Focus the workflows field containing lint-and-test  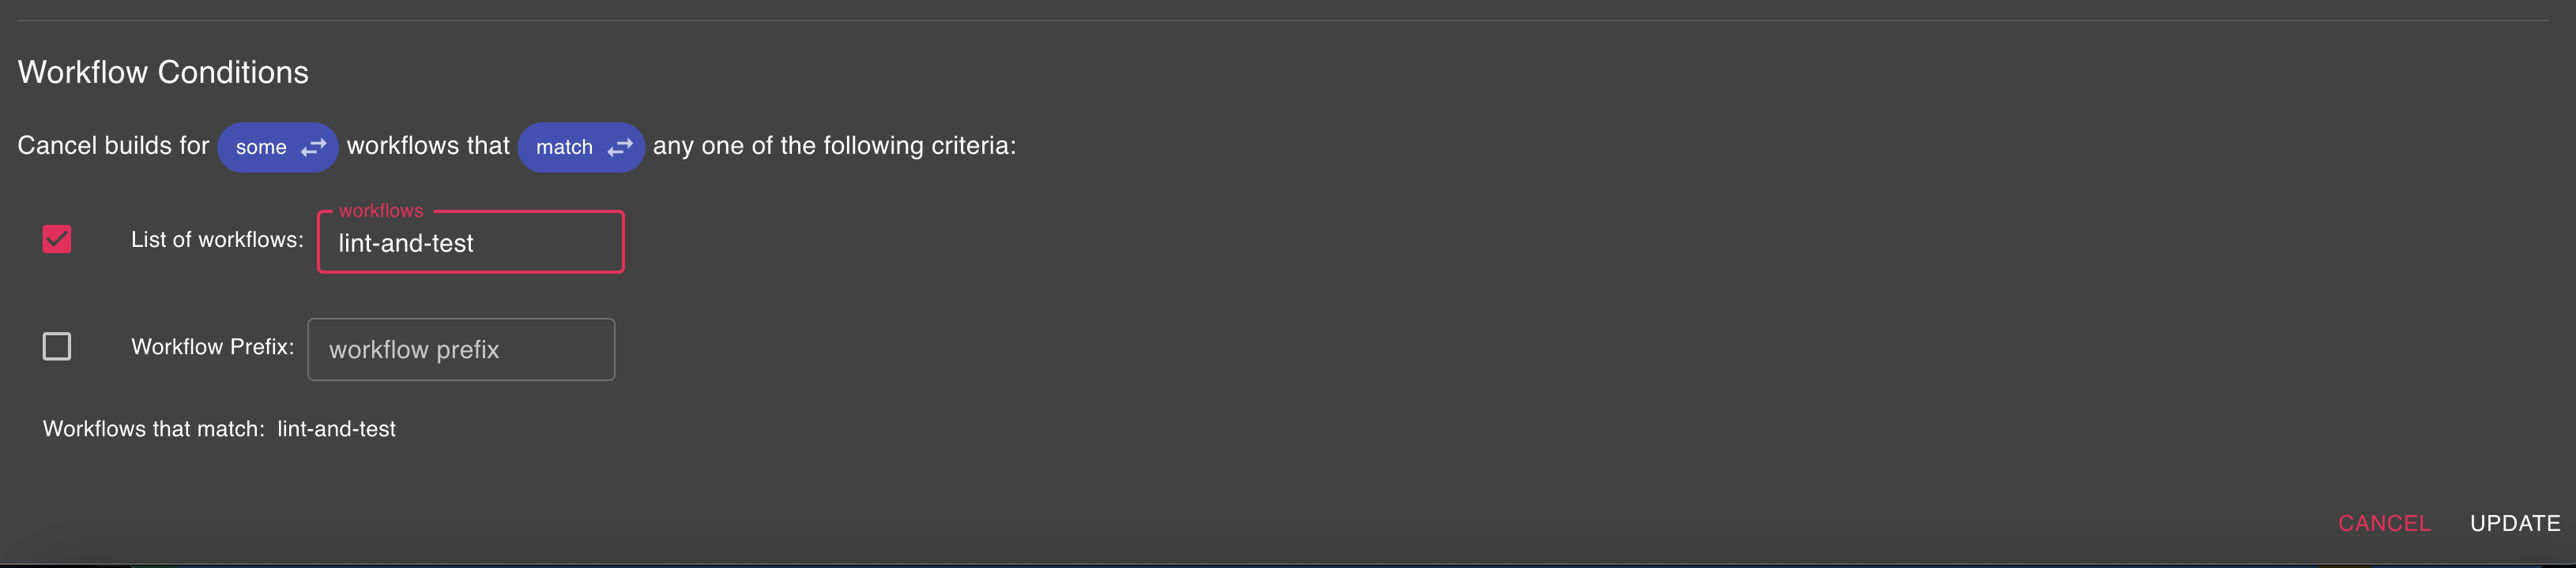coord(470,244)
